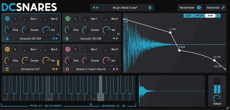The image size is (230, 110).
Task: Switch to the PITCH envelope tab
Action: pyautogui.click(x=199, y=16)
